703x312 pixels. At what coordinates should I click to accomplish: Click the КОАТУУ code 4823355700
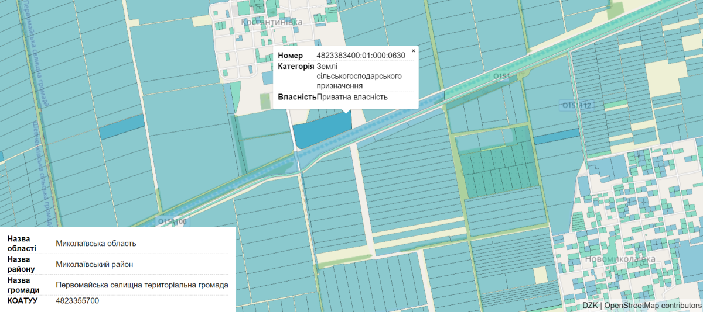tap(77, 301)
